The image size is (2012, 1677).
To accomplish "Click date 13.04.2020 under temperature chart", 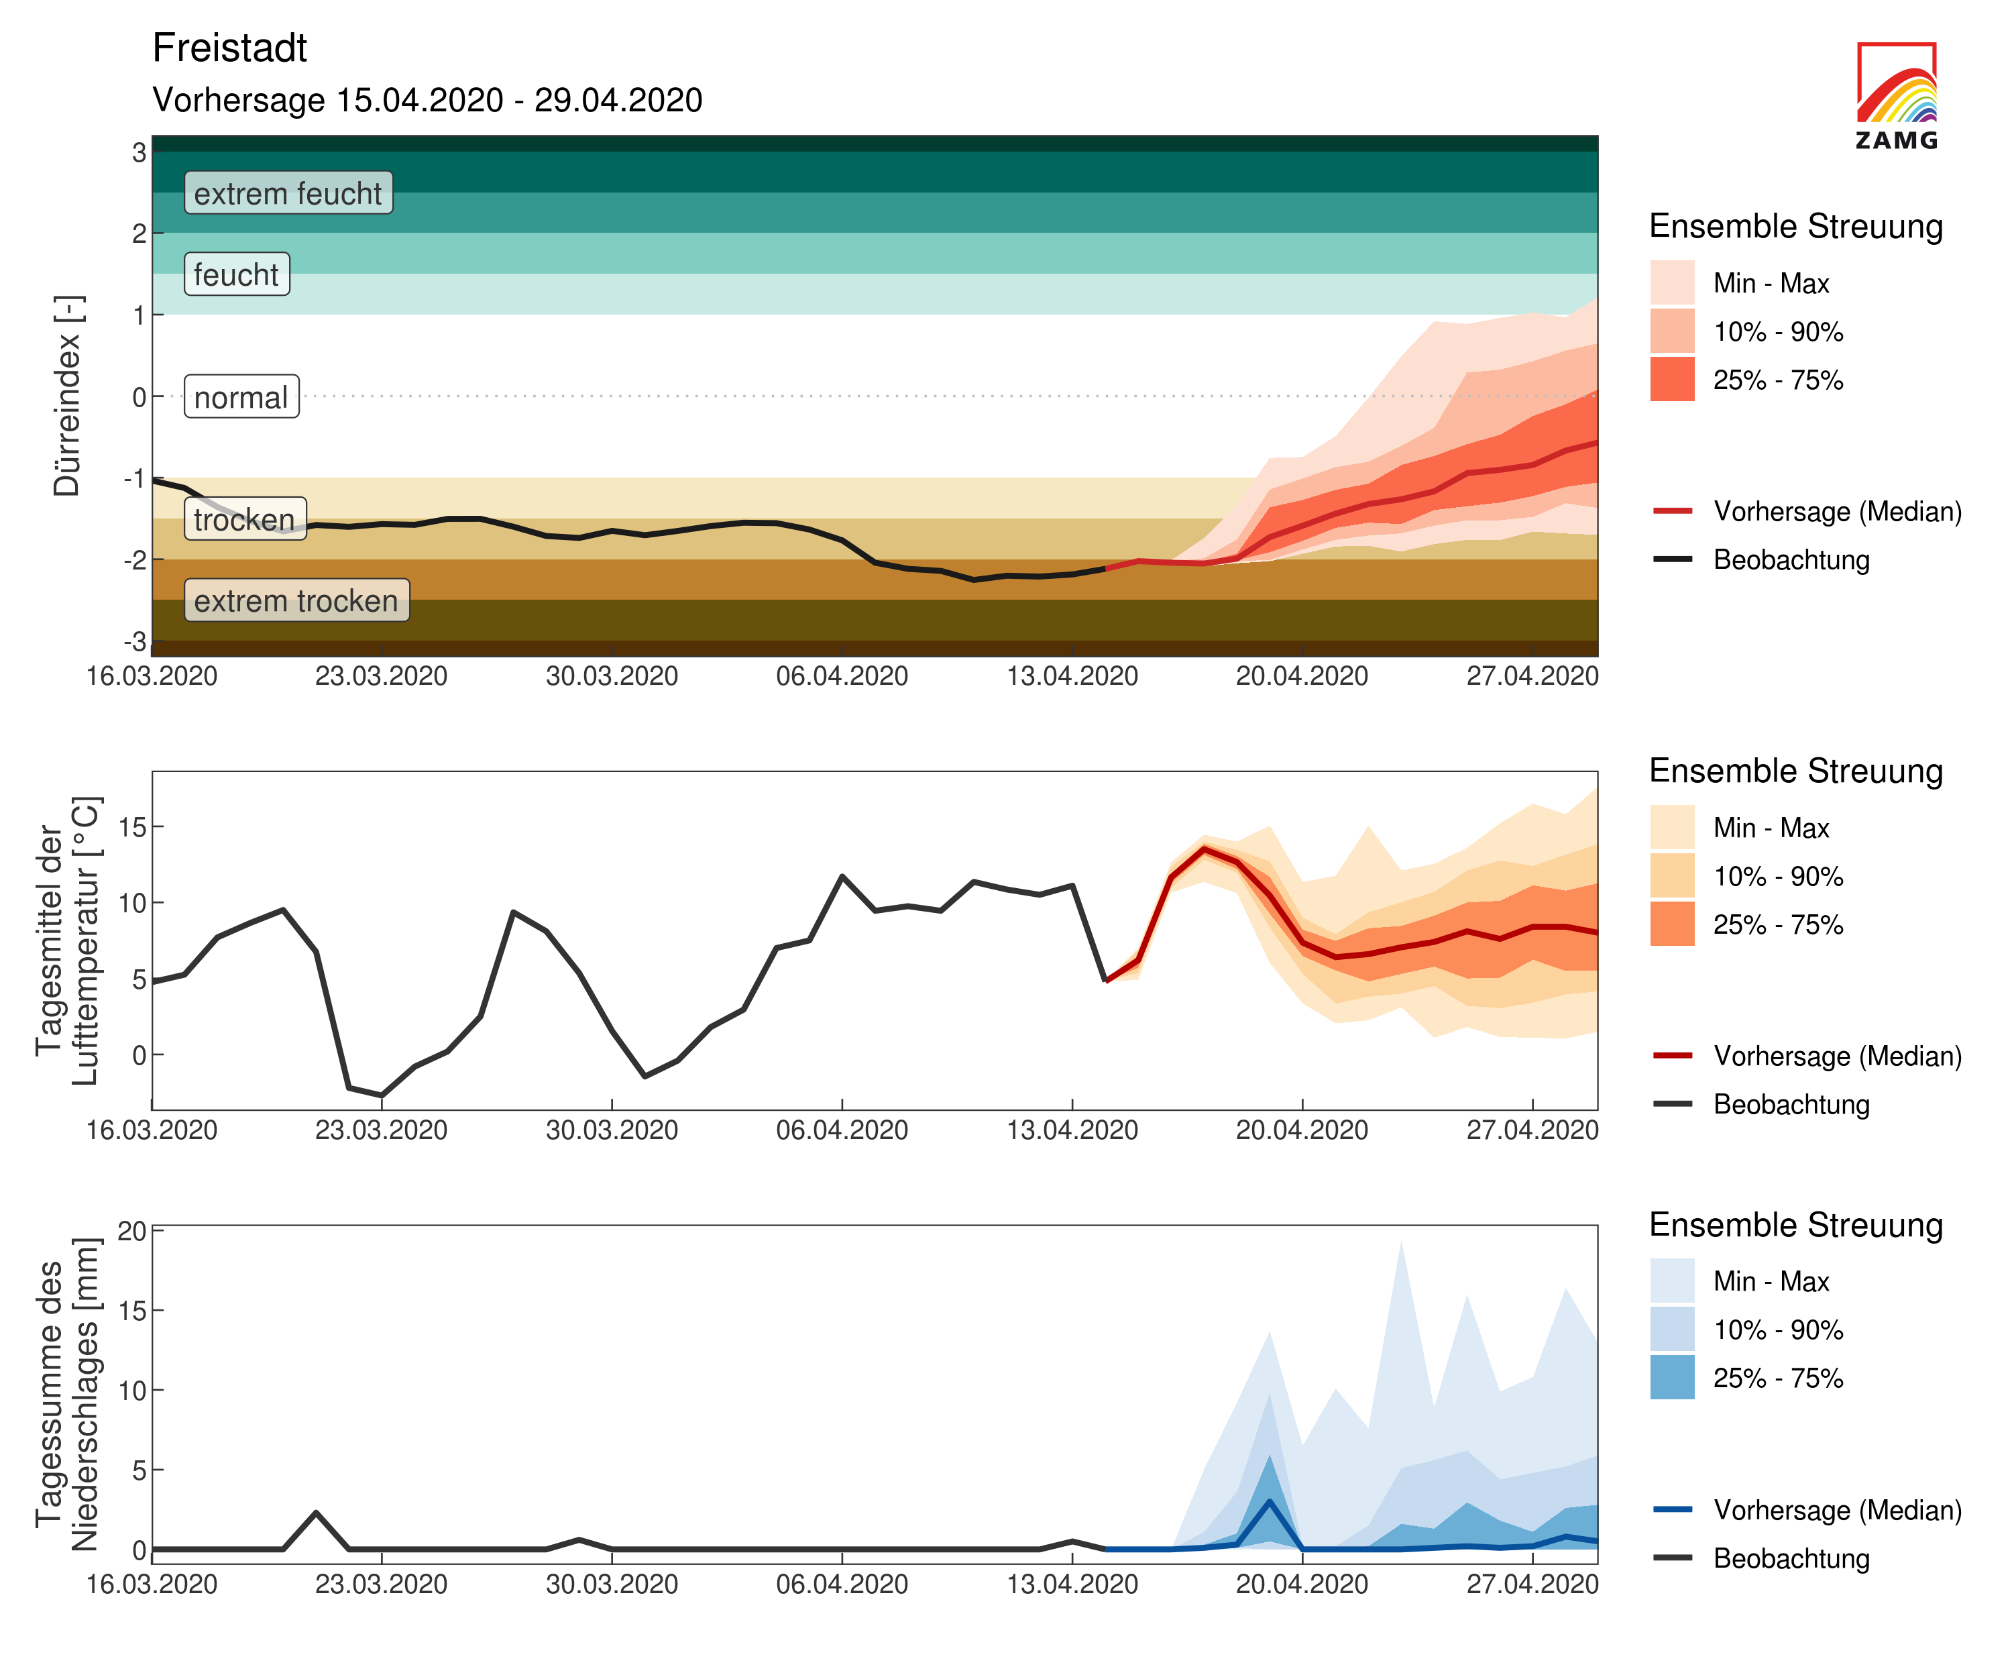I will pos(1072,1130).
